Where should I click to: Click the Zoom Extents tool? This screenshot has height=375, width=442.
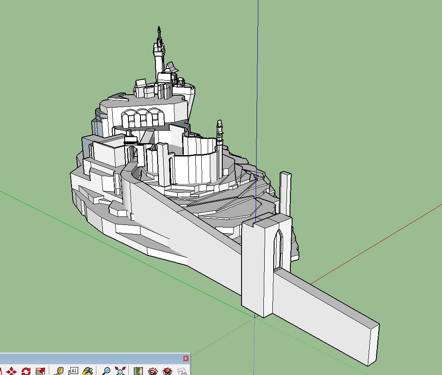[x=120, y=371]
